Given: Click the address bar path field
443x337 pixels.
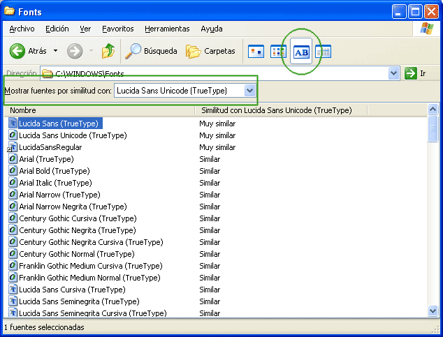Looking at the screenshot, I should [215, 73].
